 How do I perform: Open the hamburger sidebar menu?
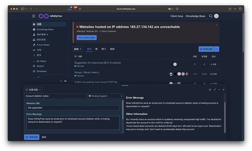tap(34, 16)
